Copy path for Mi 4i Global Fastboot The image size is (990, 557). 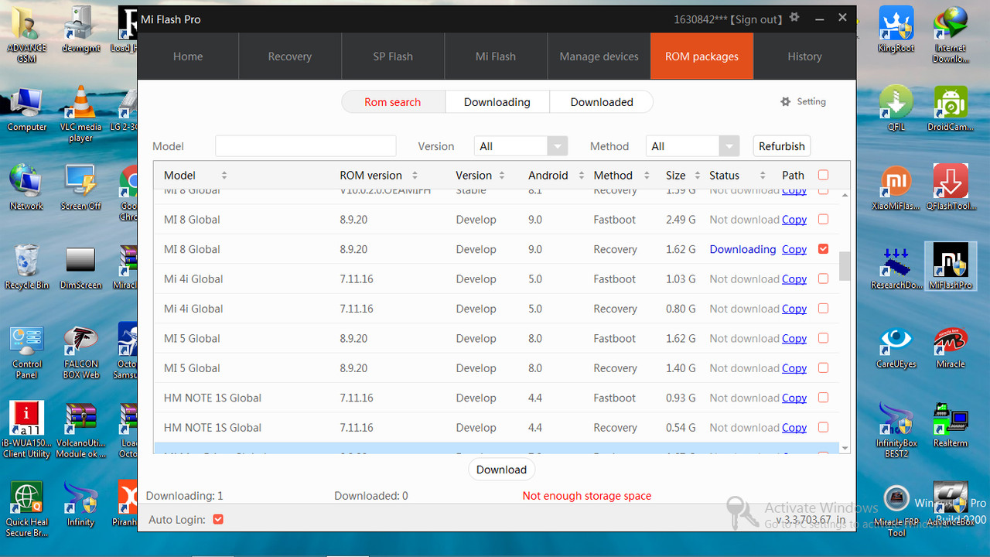click(x=794, y=279)
